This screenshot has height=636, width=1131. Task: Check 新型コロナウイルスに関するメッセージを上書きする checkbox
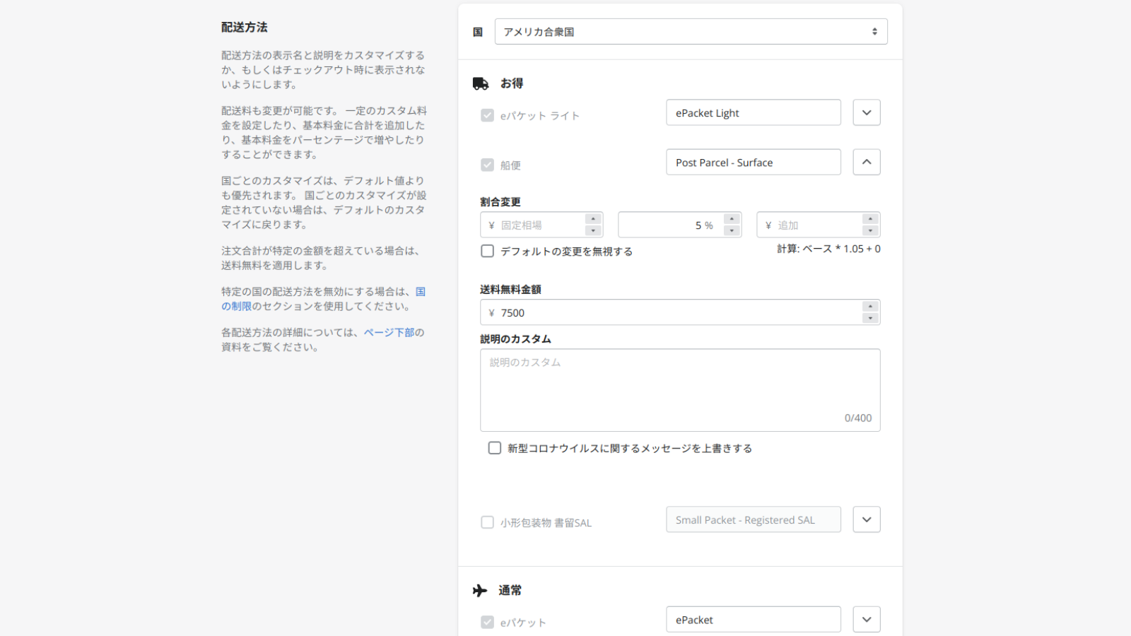pos(495,448)
